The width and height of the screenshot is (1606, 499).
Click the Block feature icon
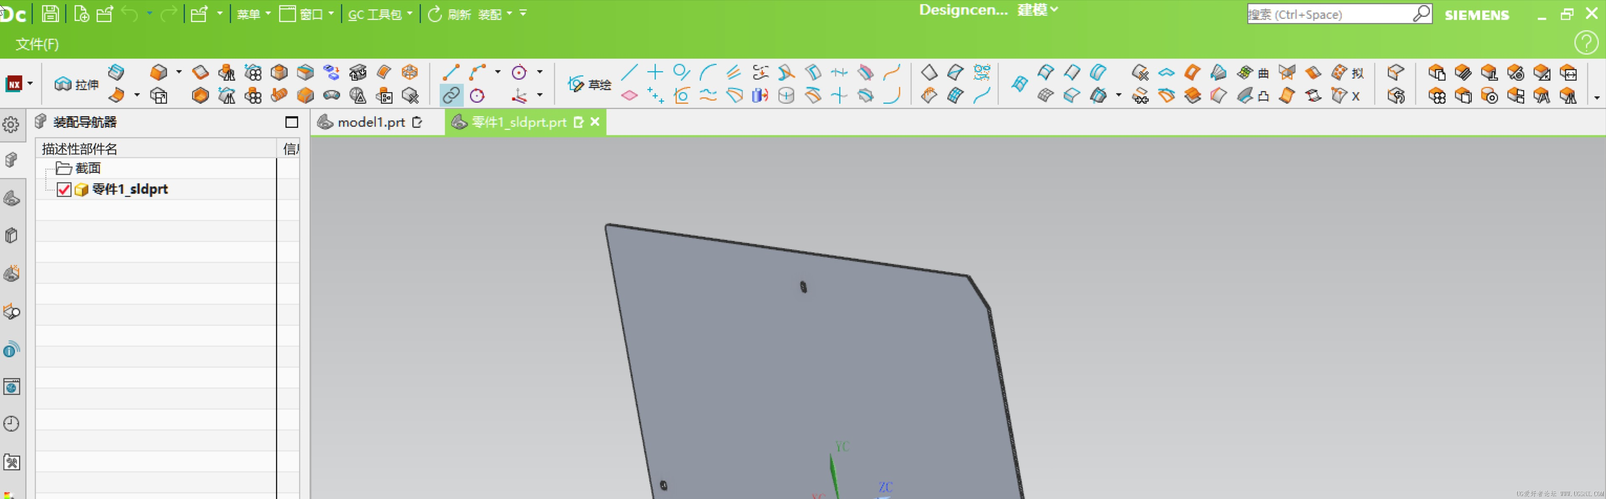[x=159, y=72]
